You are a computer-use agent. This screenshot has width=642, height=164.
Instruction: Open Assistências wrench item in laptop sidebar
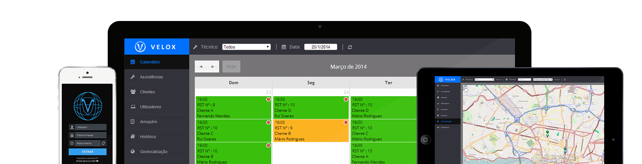157,77
